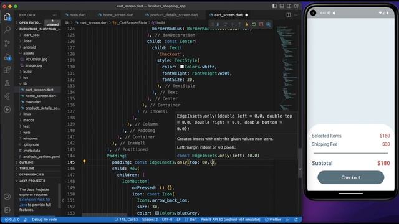Screen dimensions: 399x224
Task: Toggle primary side bar visibility
Action: 274,6
